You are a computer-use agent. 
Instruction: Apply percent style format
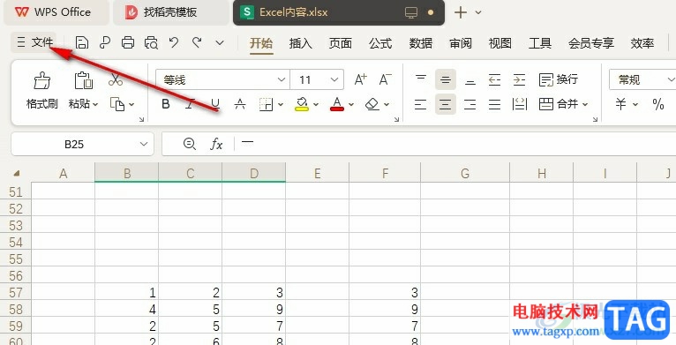[x=657, y=104]
